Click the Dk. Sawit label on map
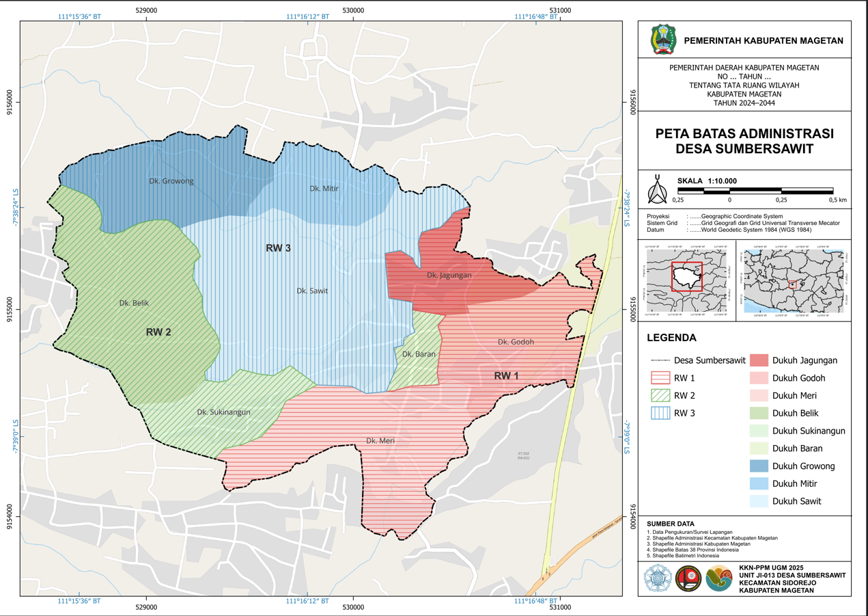868x616 pixels. pyautogui.click(x=312, y=291)
